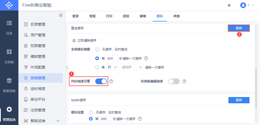Image resolution: width=260 pixels, height=125 pixels.
Task: Open the 仪表板 dashboard section
Action: tap(9, 56)
